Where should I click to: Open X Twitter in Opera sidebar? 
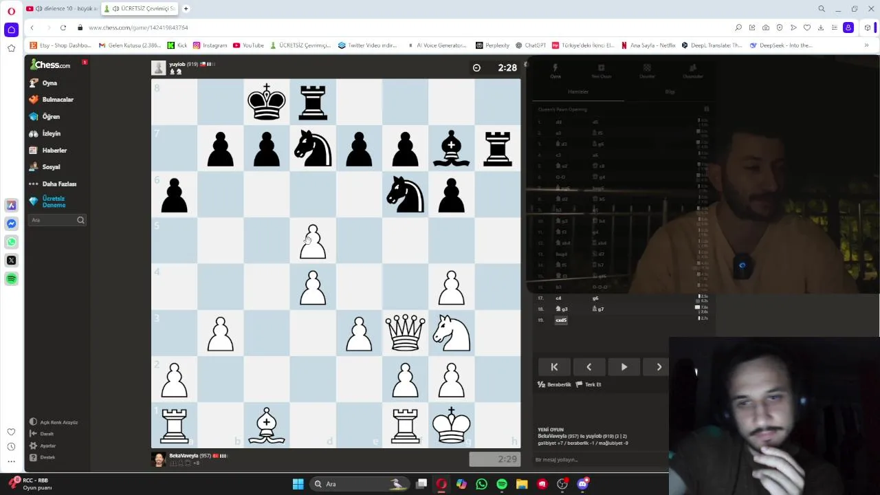(11, 260)
